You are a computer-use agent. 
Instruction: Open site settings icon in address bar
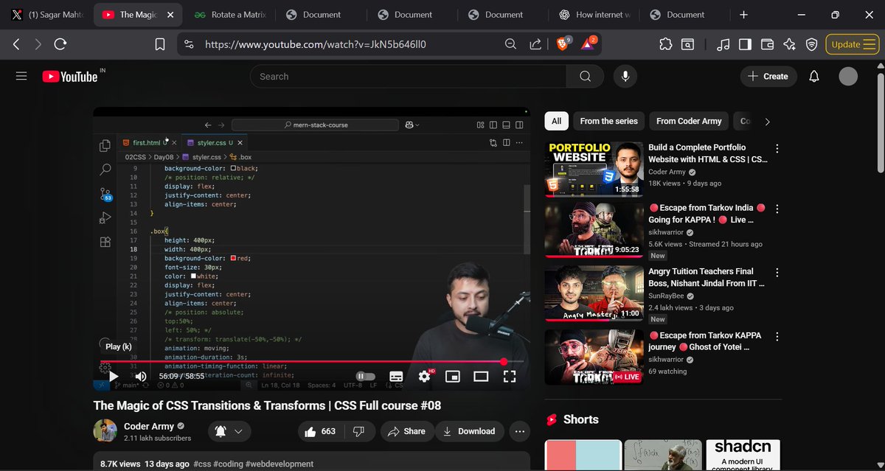pos(190,44)
